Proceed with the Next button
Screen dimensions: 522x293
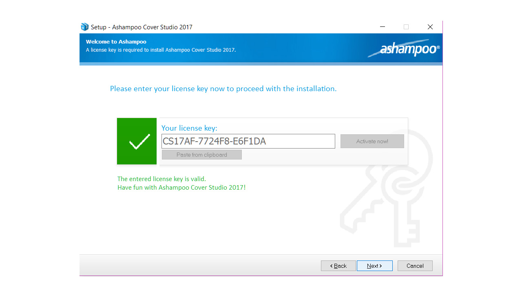point(375,266)
